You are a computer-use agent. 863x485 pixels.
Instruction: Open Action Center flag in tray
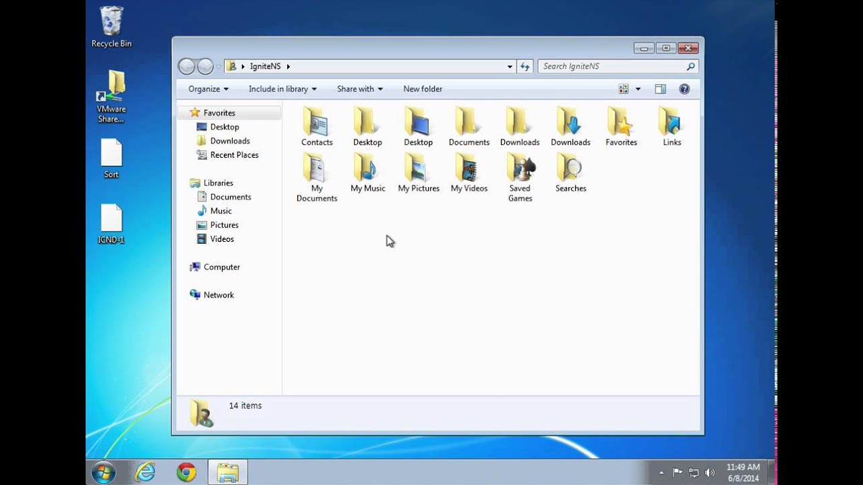[x=678, y=473]
